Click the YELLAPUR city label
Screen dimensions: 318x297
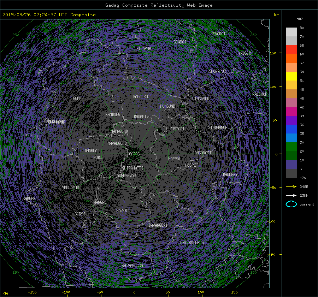click(70, 188)
